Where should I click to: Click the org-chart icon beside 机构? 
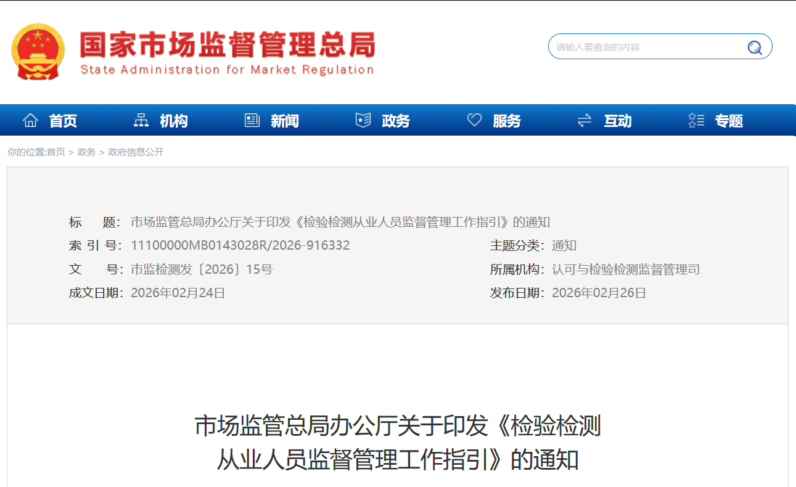(141, 121)
